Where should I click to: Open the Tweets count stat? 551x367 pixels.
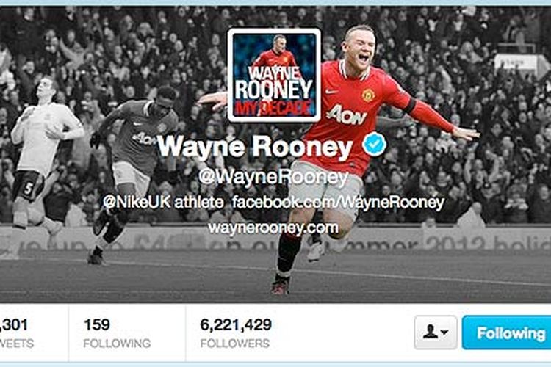pyautogui.click(x=17, y=333)
